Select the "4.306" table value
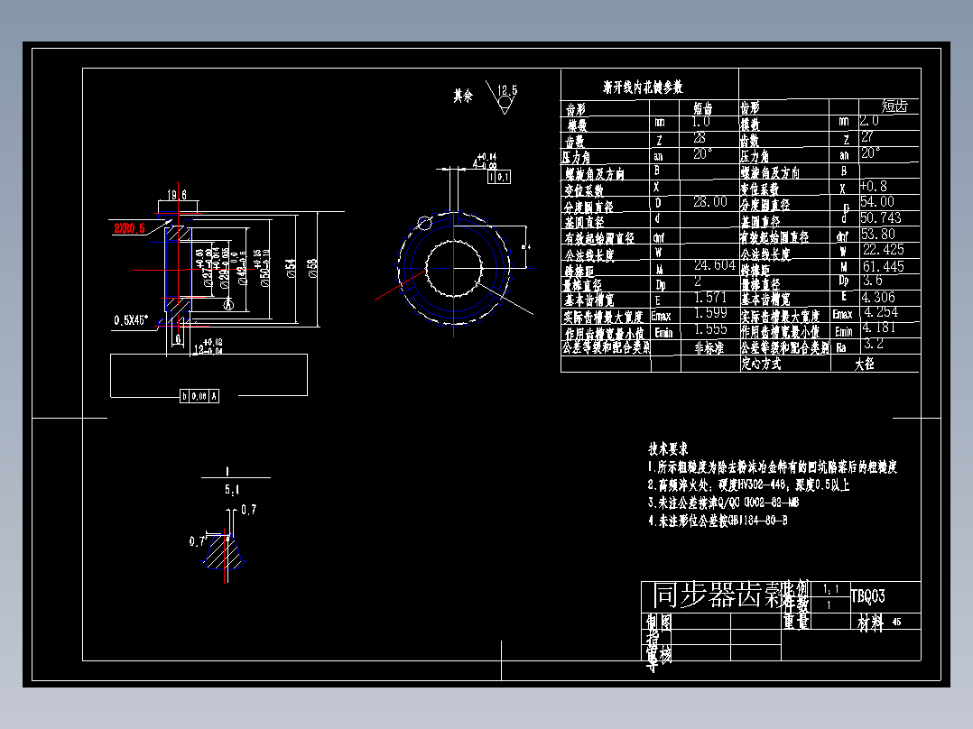The image size is (973, 729). tap(878, 297)
